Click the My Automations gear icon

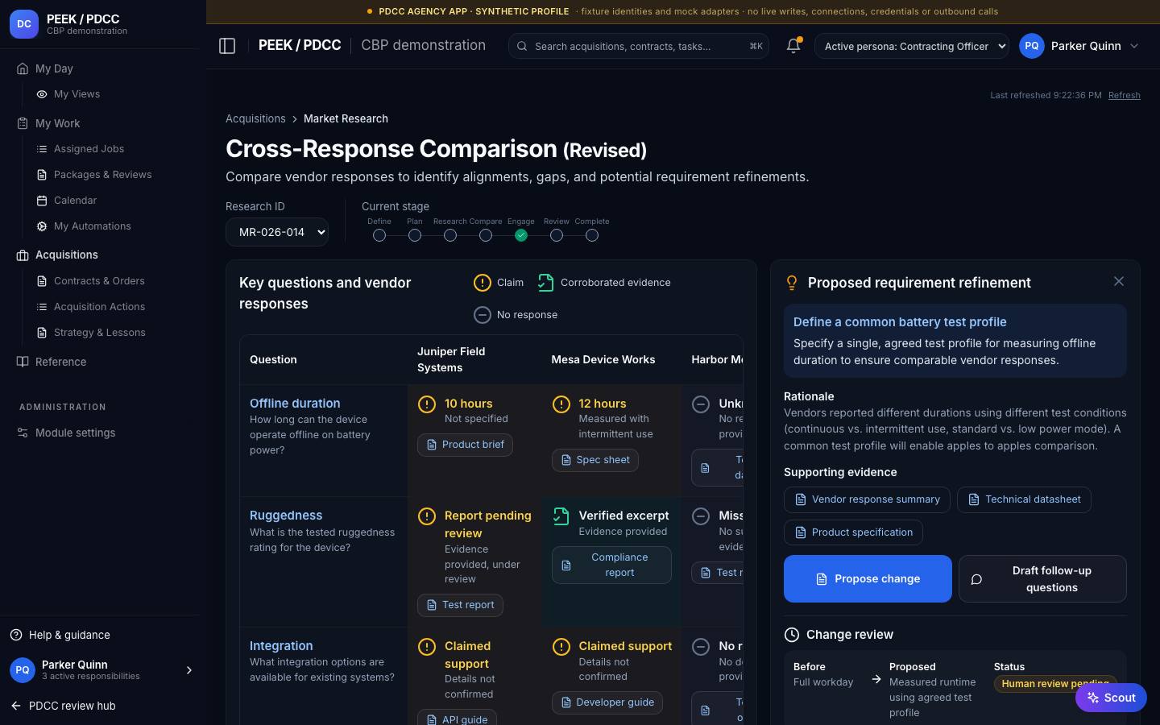point(42,226)
